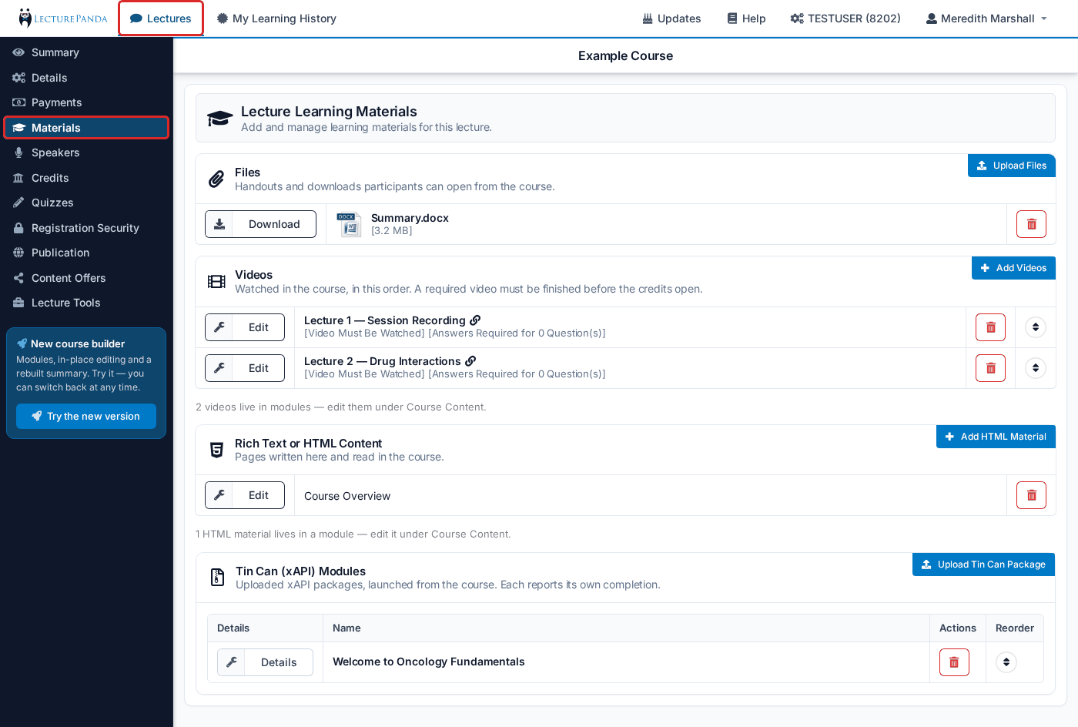Open link icon beside Lecture 2 title

coord(470,361)
